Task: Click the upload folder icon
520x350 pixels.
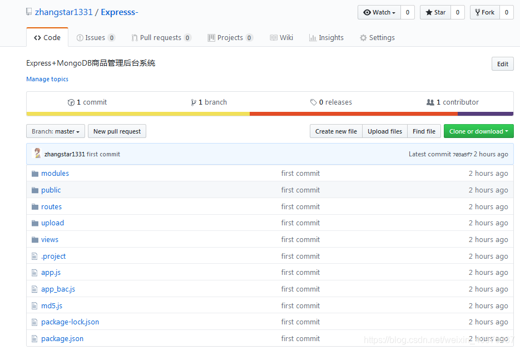Action: [x=35, y=223]
